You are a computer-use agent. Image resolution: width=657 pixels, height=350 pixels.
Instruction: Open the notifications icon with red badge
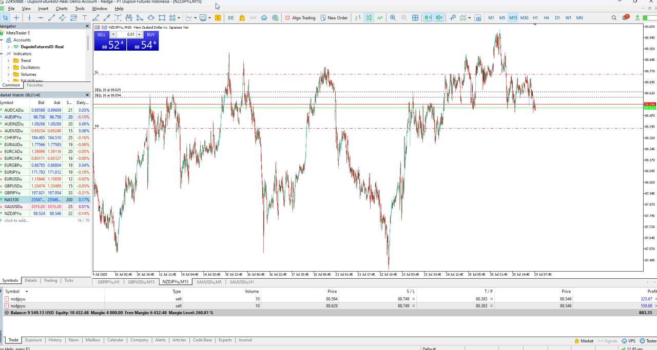(x=625, y=17)
